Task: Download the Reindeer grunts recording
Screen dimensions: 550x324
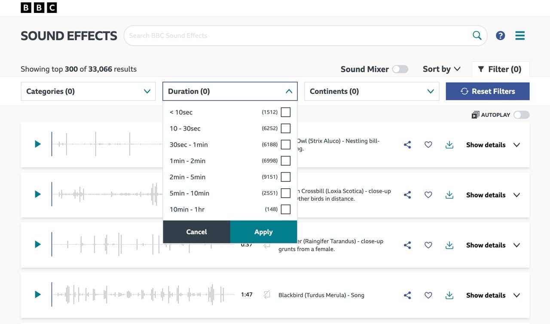Action: (x=449, y=245)
